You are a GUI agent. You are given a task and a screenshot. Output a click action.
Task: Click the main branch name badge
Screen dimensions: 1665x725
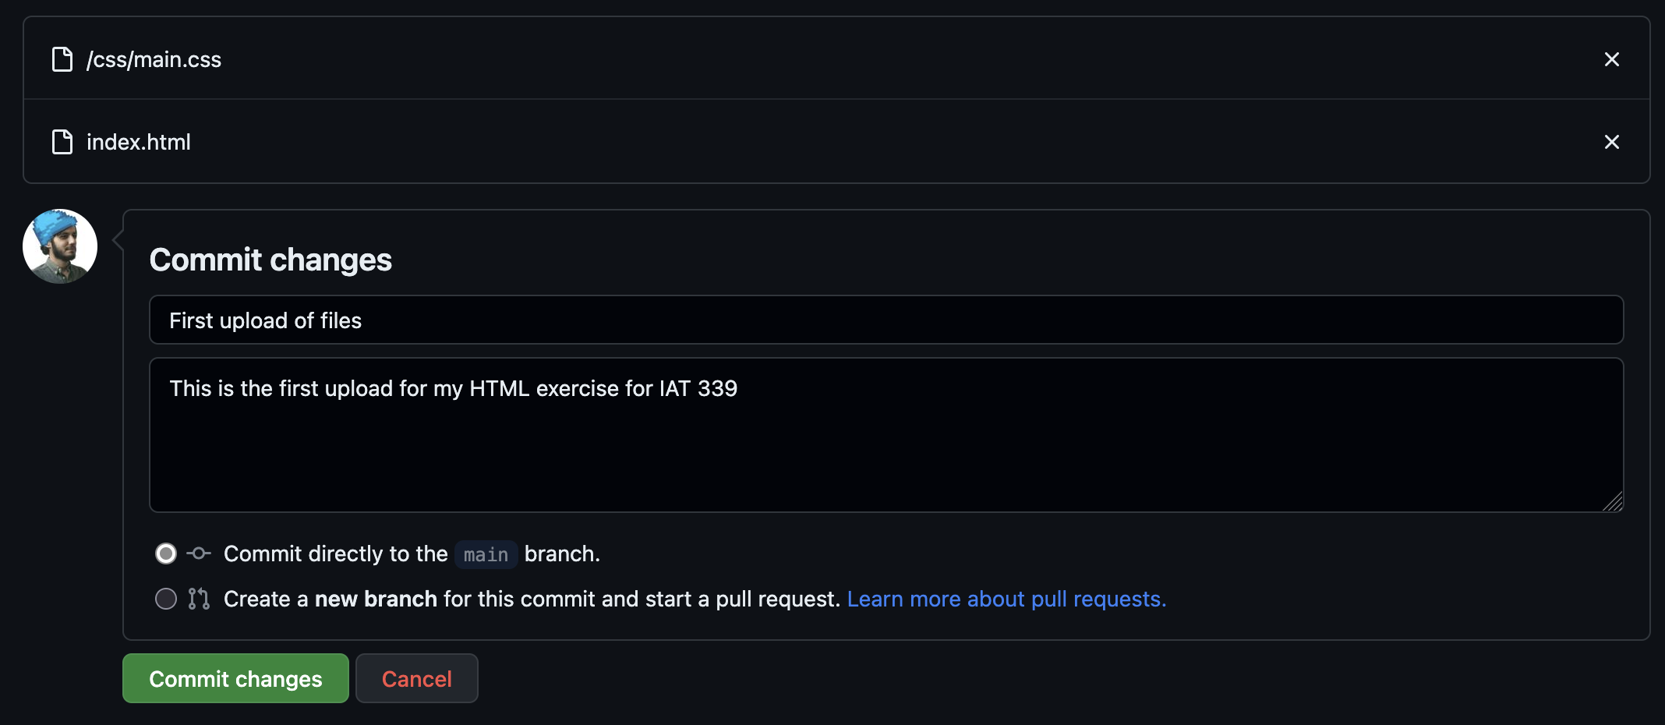coord(486,554)
